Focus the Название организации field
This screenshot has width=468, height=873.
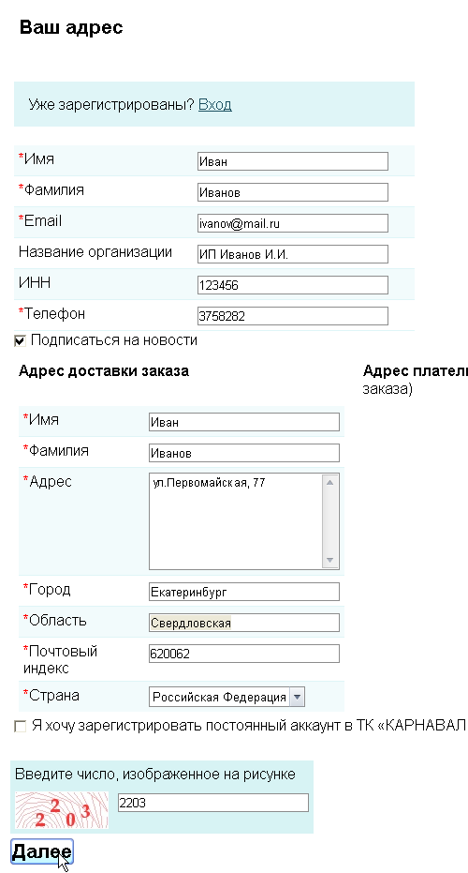293,254
